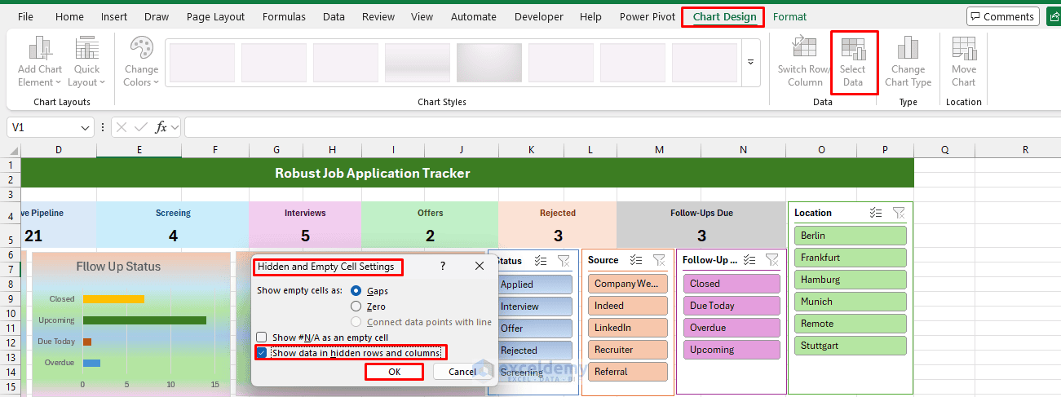The width and height of the screenshot is (1061, 397).
Task: Toggle multi-select on Location slicer
Action: [x=876, y=213]
